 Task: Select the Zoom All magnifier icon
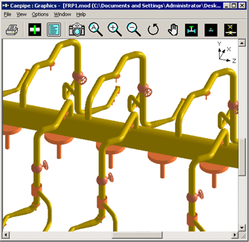click(x=96, y=30)
